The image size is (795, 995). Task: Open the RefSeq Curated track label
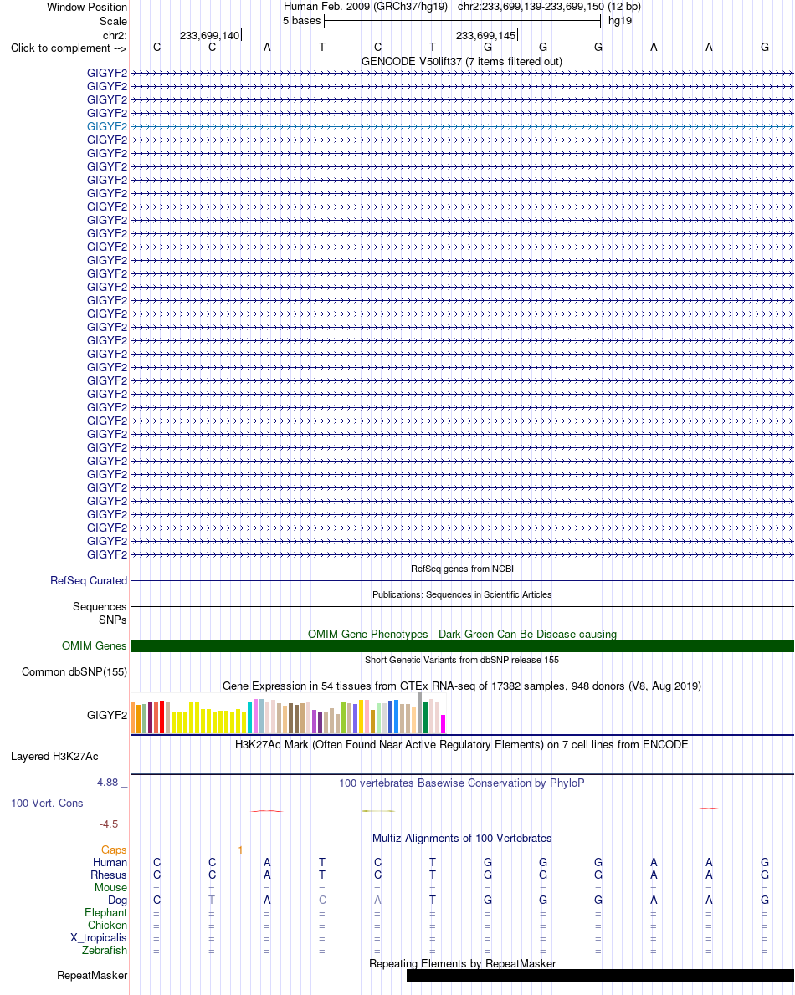point(88,580)
